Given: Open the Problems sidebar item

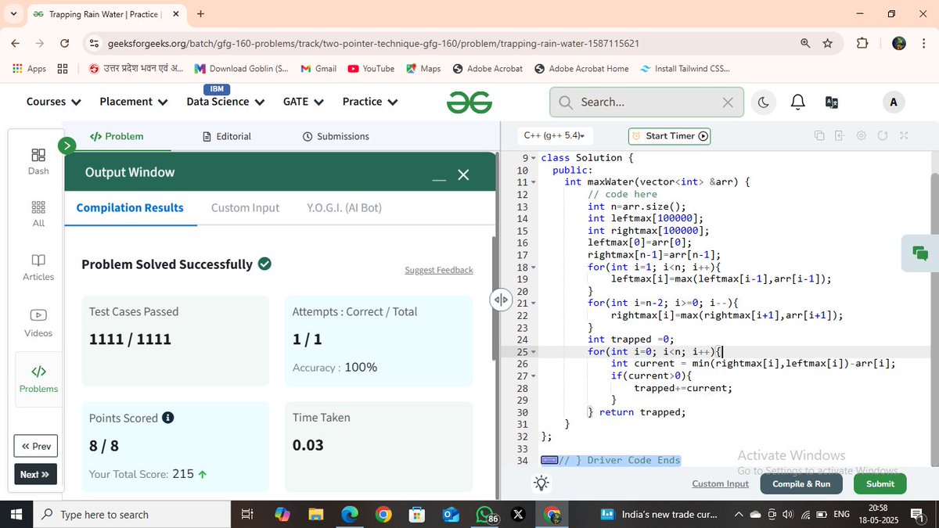Looking at the screenshot, I should tap(38, 379).
